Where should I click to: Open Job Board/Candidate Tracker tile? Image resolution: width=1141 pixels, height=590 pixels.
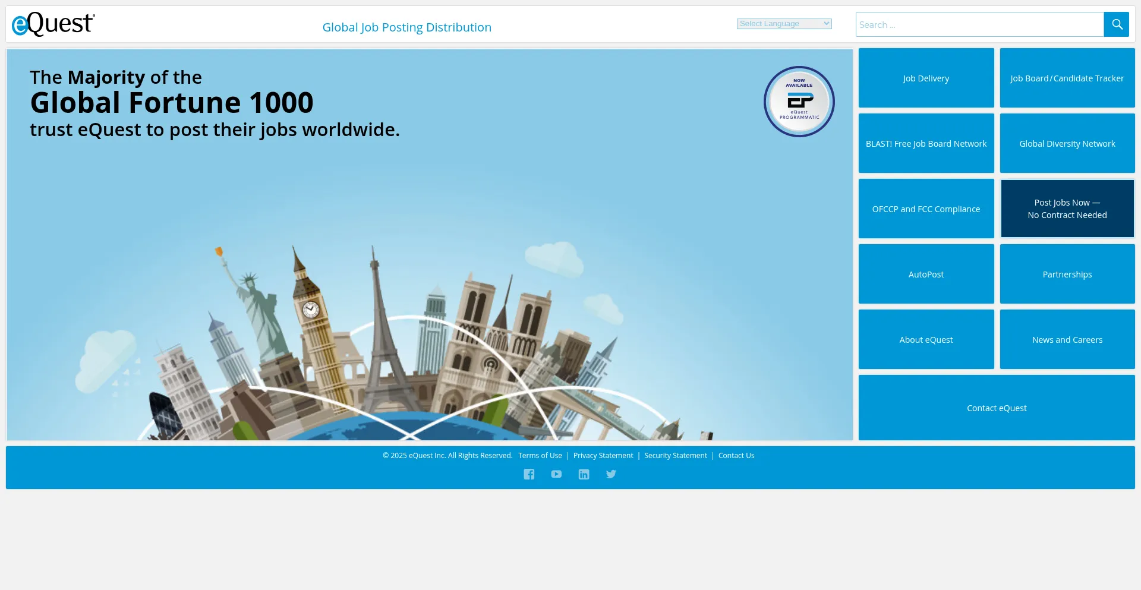[1067, 78]
